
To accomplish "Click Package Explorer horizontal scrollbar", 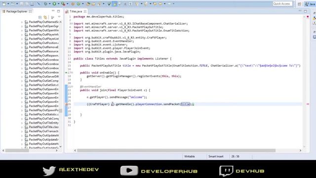I will (17, 150).
